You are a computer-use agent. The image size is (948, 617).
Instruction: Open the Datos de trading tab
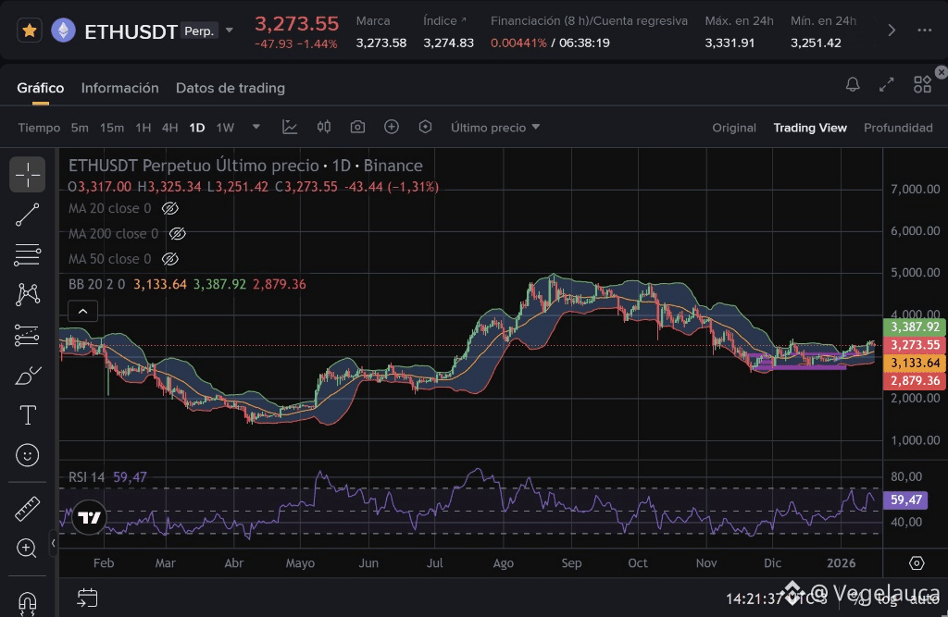(230, 88)
